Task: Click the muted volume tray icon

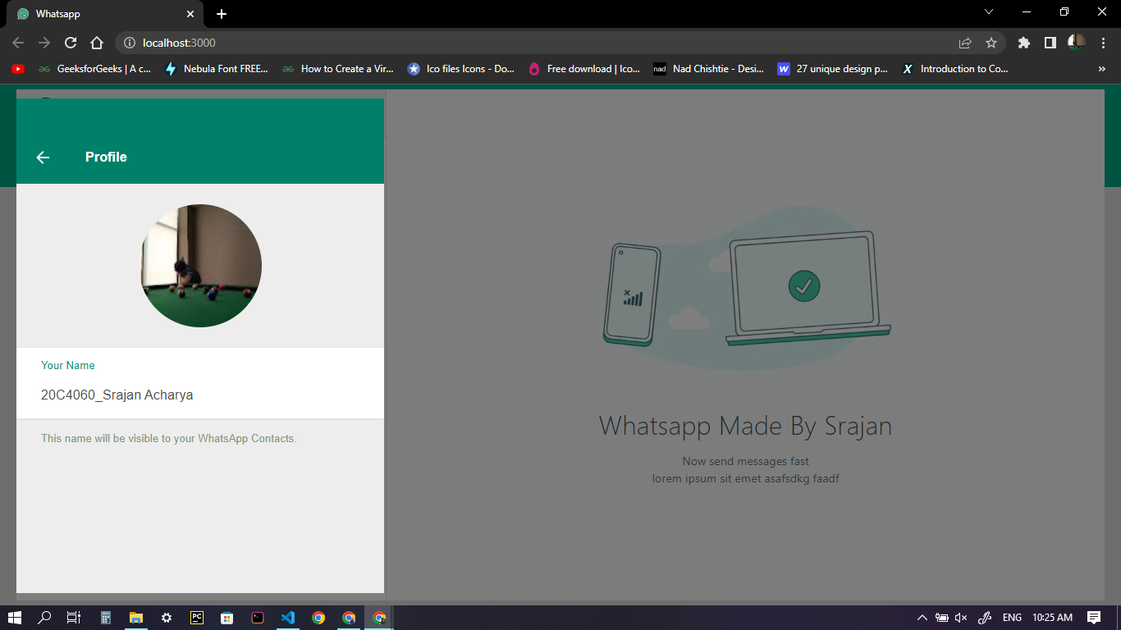Action: tap(962, 618)
